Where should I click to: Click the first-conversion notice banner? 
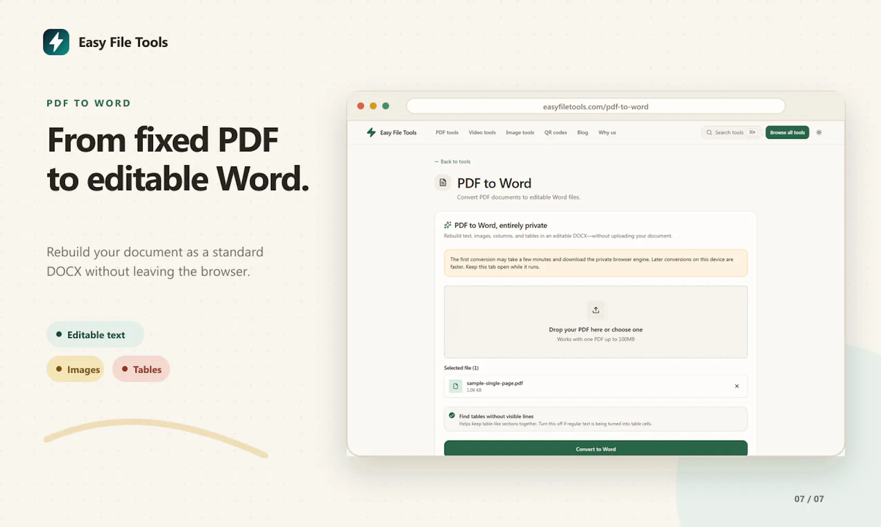[596, 263]
